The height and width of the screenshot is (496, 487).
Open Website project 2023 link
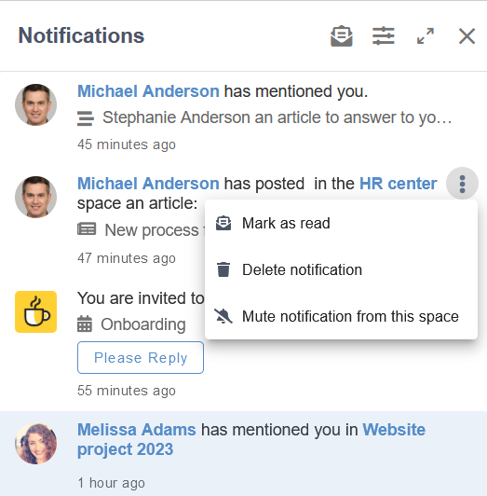coord(251,439)
